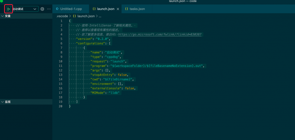Click the breadcrumb trailing ellipsis item
This screenshot has height=140, width=295.
click(x=100, y=16)
